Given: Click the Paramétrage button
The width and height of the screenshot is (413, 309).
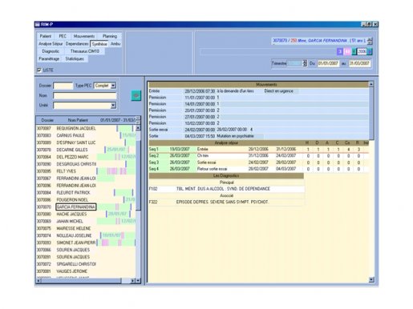Looking at the screenshot, I should click(x=49, y=58).
